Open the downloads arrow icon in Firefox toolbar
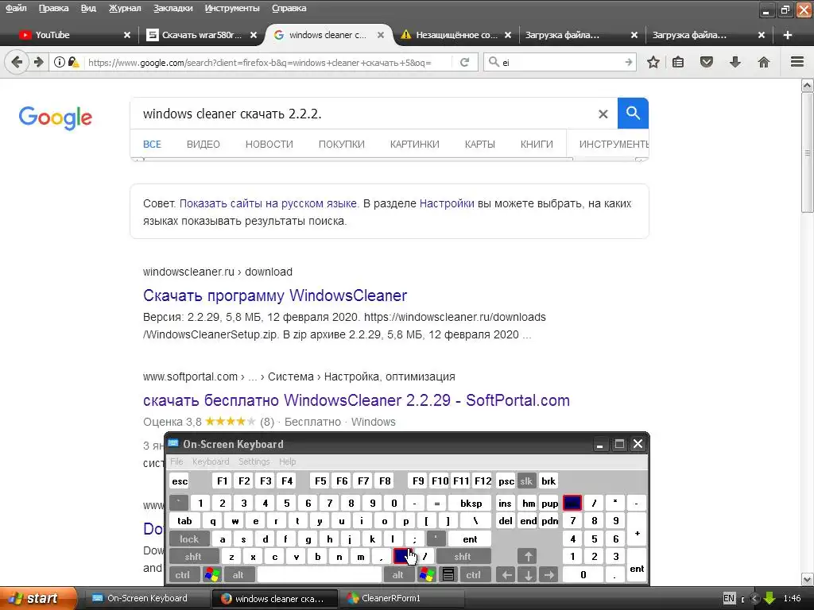Image resolution: width=814 pixels, height=610 pixels. pos(735,62)
